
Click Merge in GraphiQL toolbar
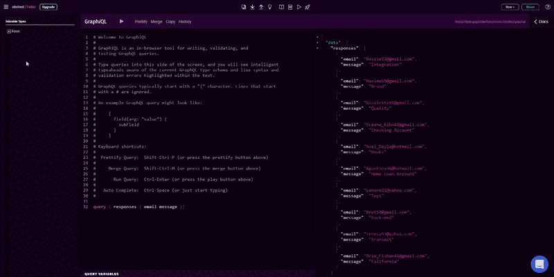pos(157,21)
